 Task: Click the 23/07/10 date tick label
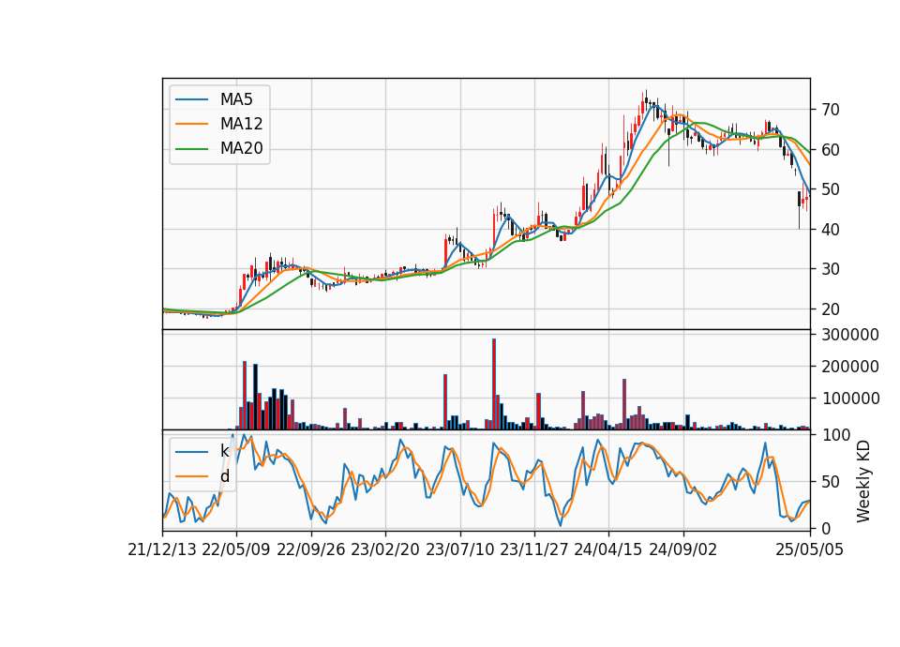(459, 550)
